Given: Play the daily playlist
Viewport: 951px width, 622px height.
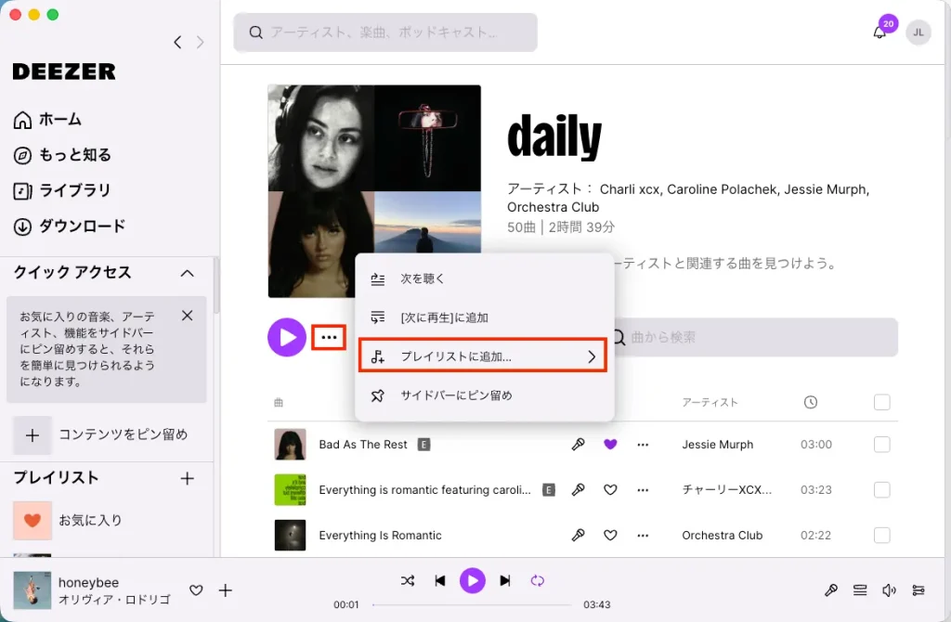Looking at the screenshot, I should click(x=287, y=337).
